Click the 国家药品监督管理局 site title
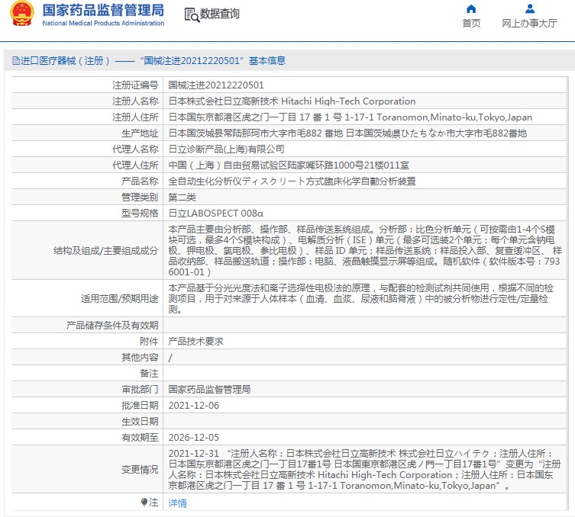The height and width of the screenshot is (517, 575). coord(103,10)
